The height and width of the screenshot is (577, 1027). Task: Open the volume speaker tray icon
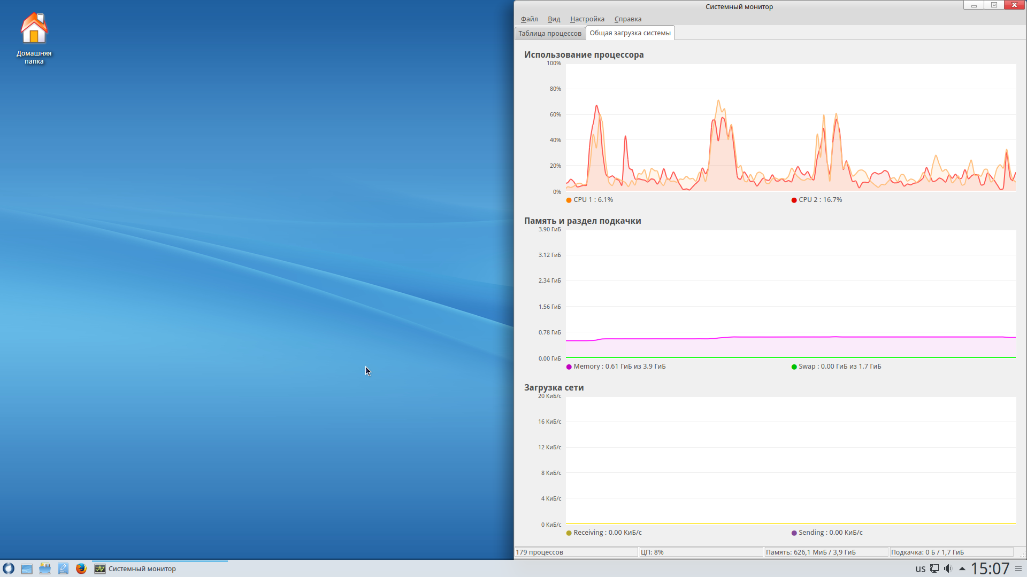click(x=948, y=568)
